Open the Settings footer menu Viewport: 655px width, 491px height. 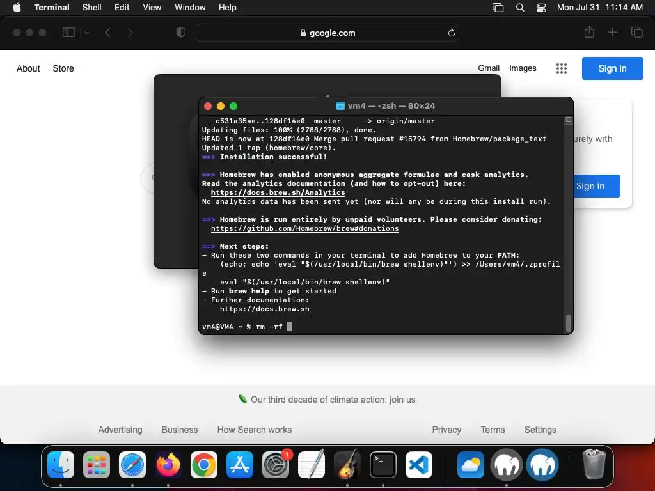[540, 430]
